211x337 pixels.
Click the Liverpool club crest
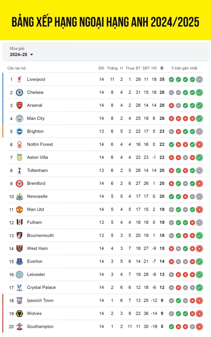click(19, 79)
